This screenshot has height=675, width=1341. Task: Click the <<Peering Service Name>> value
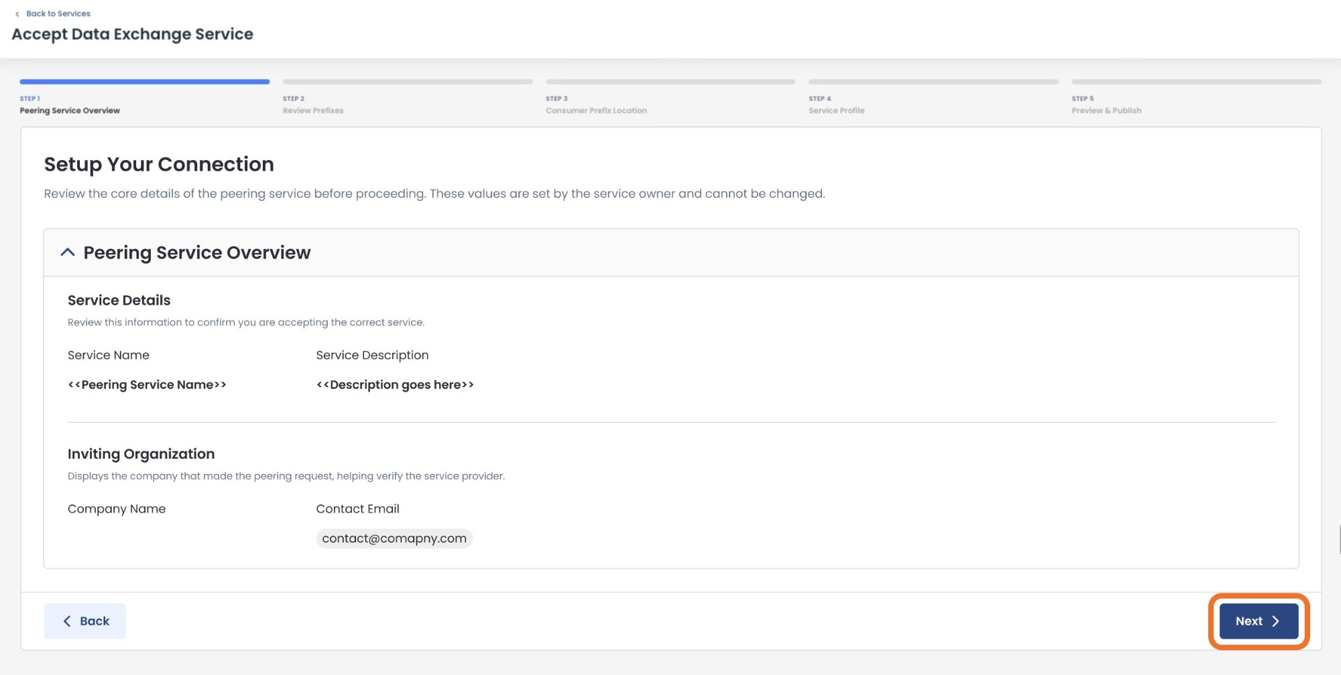coord(147,384)
